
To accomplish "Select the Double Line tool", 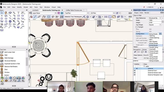I will click(x=14, y=16).
